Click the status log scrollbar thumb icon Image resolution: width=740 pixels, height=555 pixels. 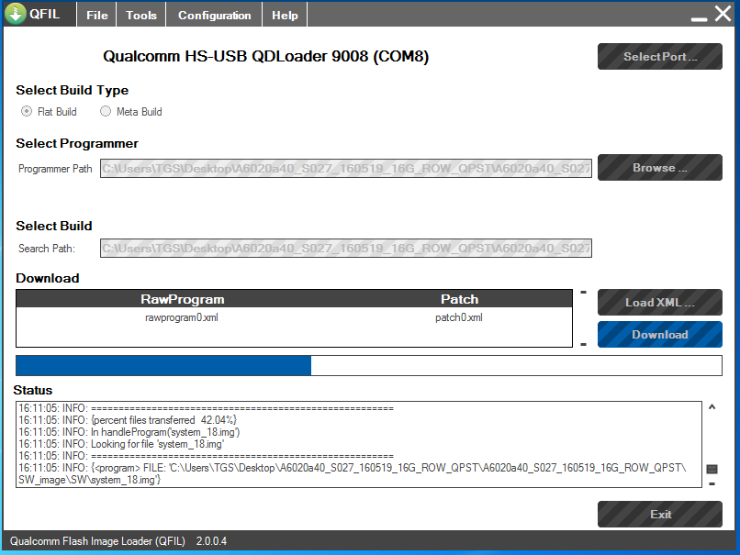coord(712,469)
